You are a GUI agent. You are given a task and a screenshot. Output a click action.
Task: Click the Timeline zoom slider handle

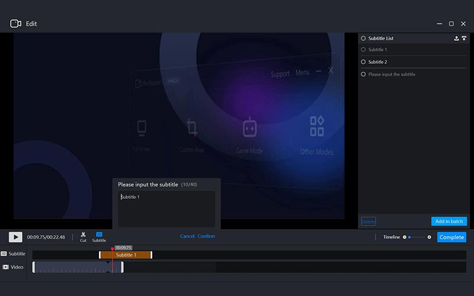pyautogui.click(x=409, y=237)
